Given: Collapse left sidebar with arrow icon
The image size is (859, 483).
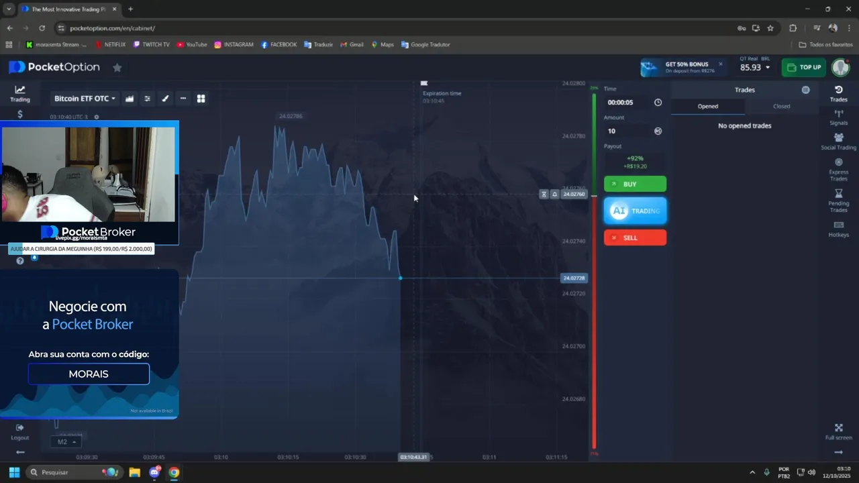Looking at the screenshot, I should tap(20, 452).
